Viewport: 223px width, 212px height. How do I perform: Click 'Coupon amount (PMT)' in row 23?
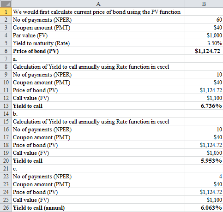(x=98, y=184)
